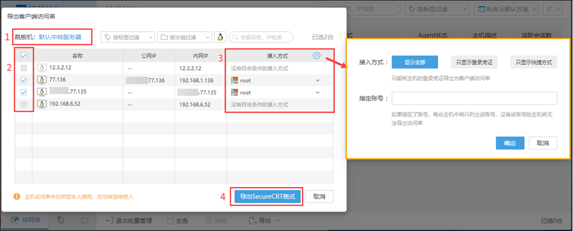Viewport: 573px width, 231px height.
Task: Open the group filter dropdown
Action: coord(184,37)
